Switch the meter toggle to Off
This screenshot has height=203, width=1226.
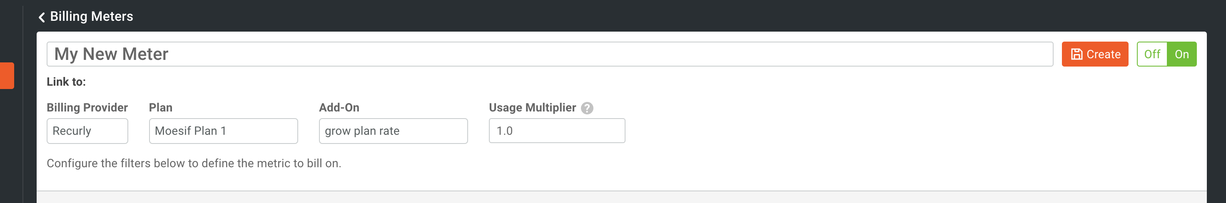click(1152, 54)
